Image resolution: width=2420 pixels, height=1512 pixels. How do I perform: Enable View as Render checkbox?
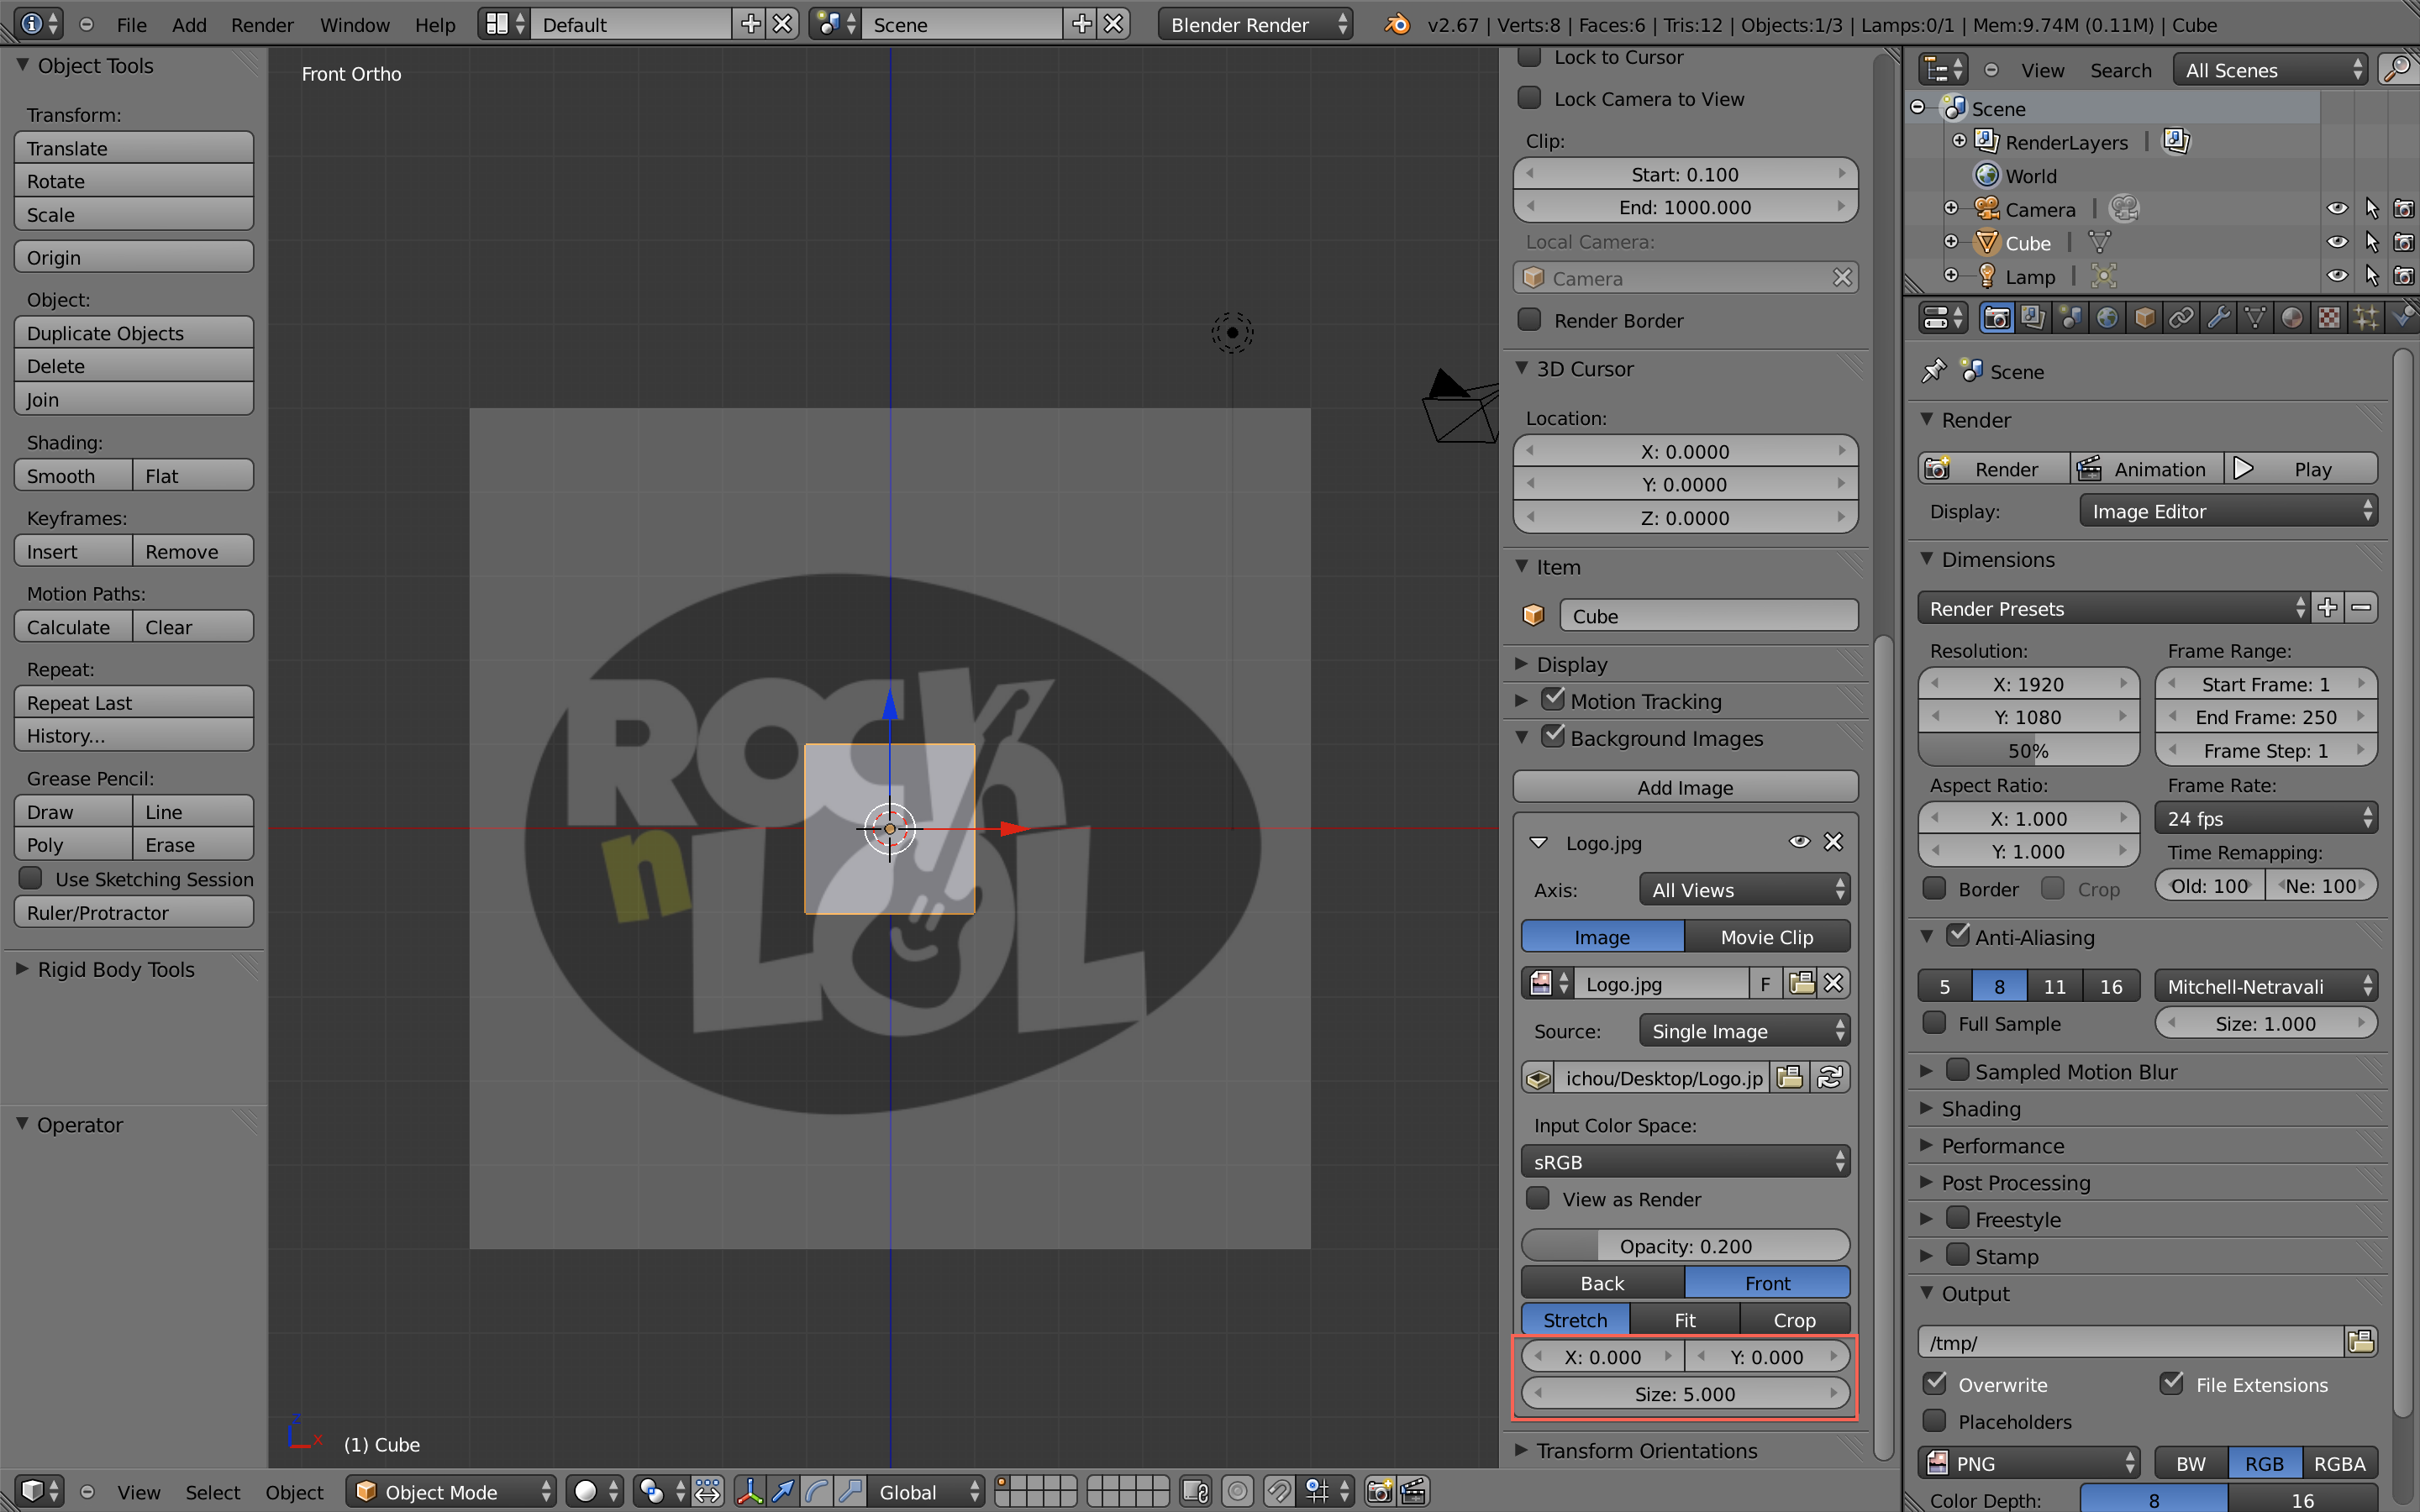tap(1538, 1198)
